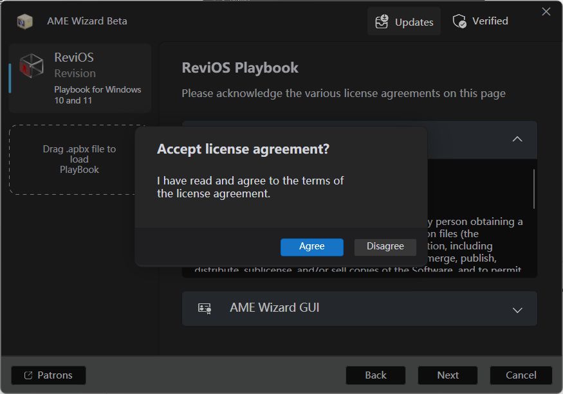Go Back to the previous page
Viewport: 563px width, 394px height.
click(376, 375)
